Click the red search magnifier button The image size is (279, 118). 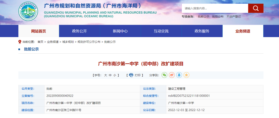tap(255, 8)
